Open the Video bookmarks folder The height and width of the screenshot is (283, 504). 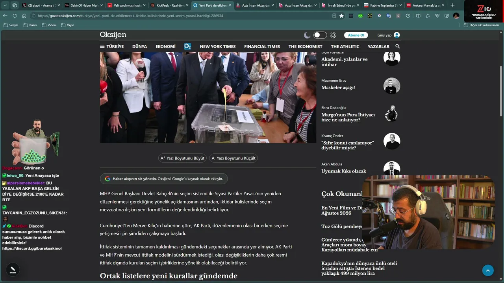(x=49, y=25)
